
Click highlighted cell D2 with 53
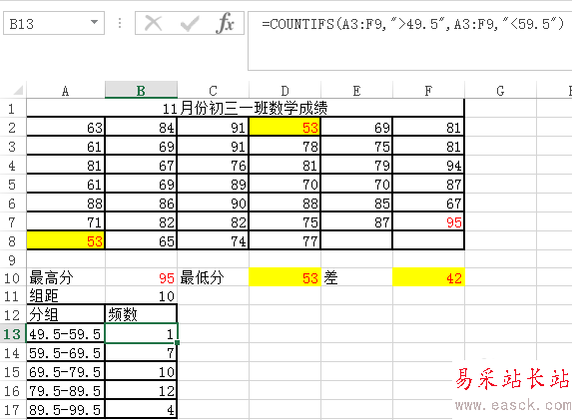(x=285, y=128)
